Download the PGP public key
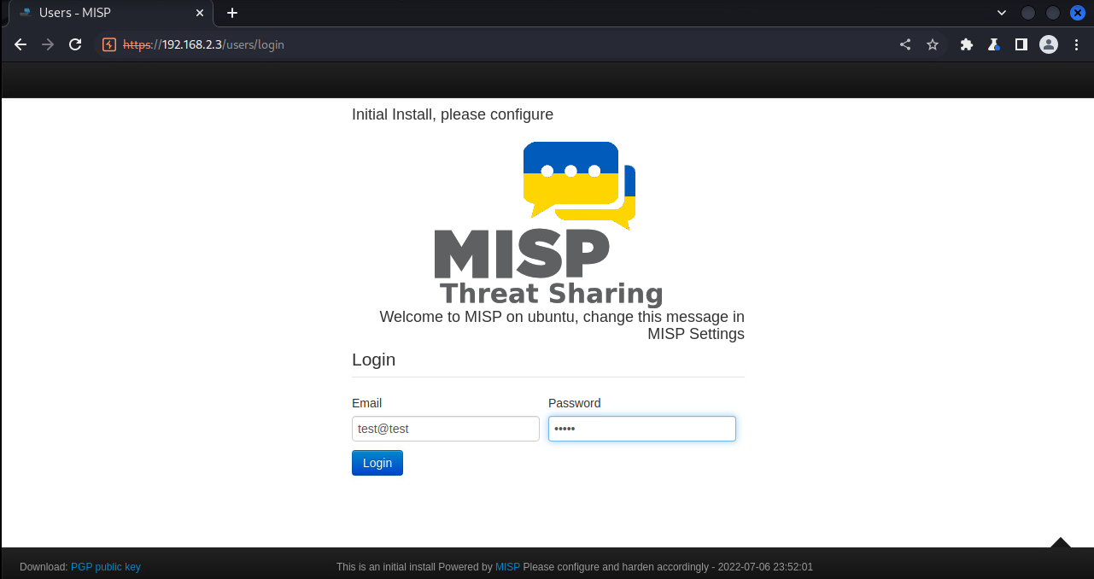Screen dimensions: 1094x579 tap(105, 567)
